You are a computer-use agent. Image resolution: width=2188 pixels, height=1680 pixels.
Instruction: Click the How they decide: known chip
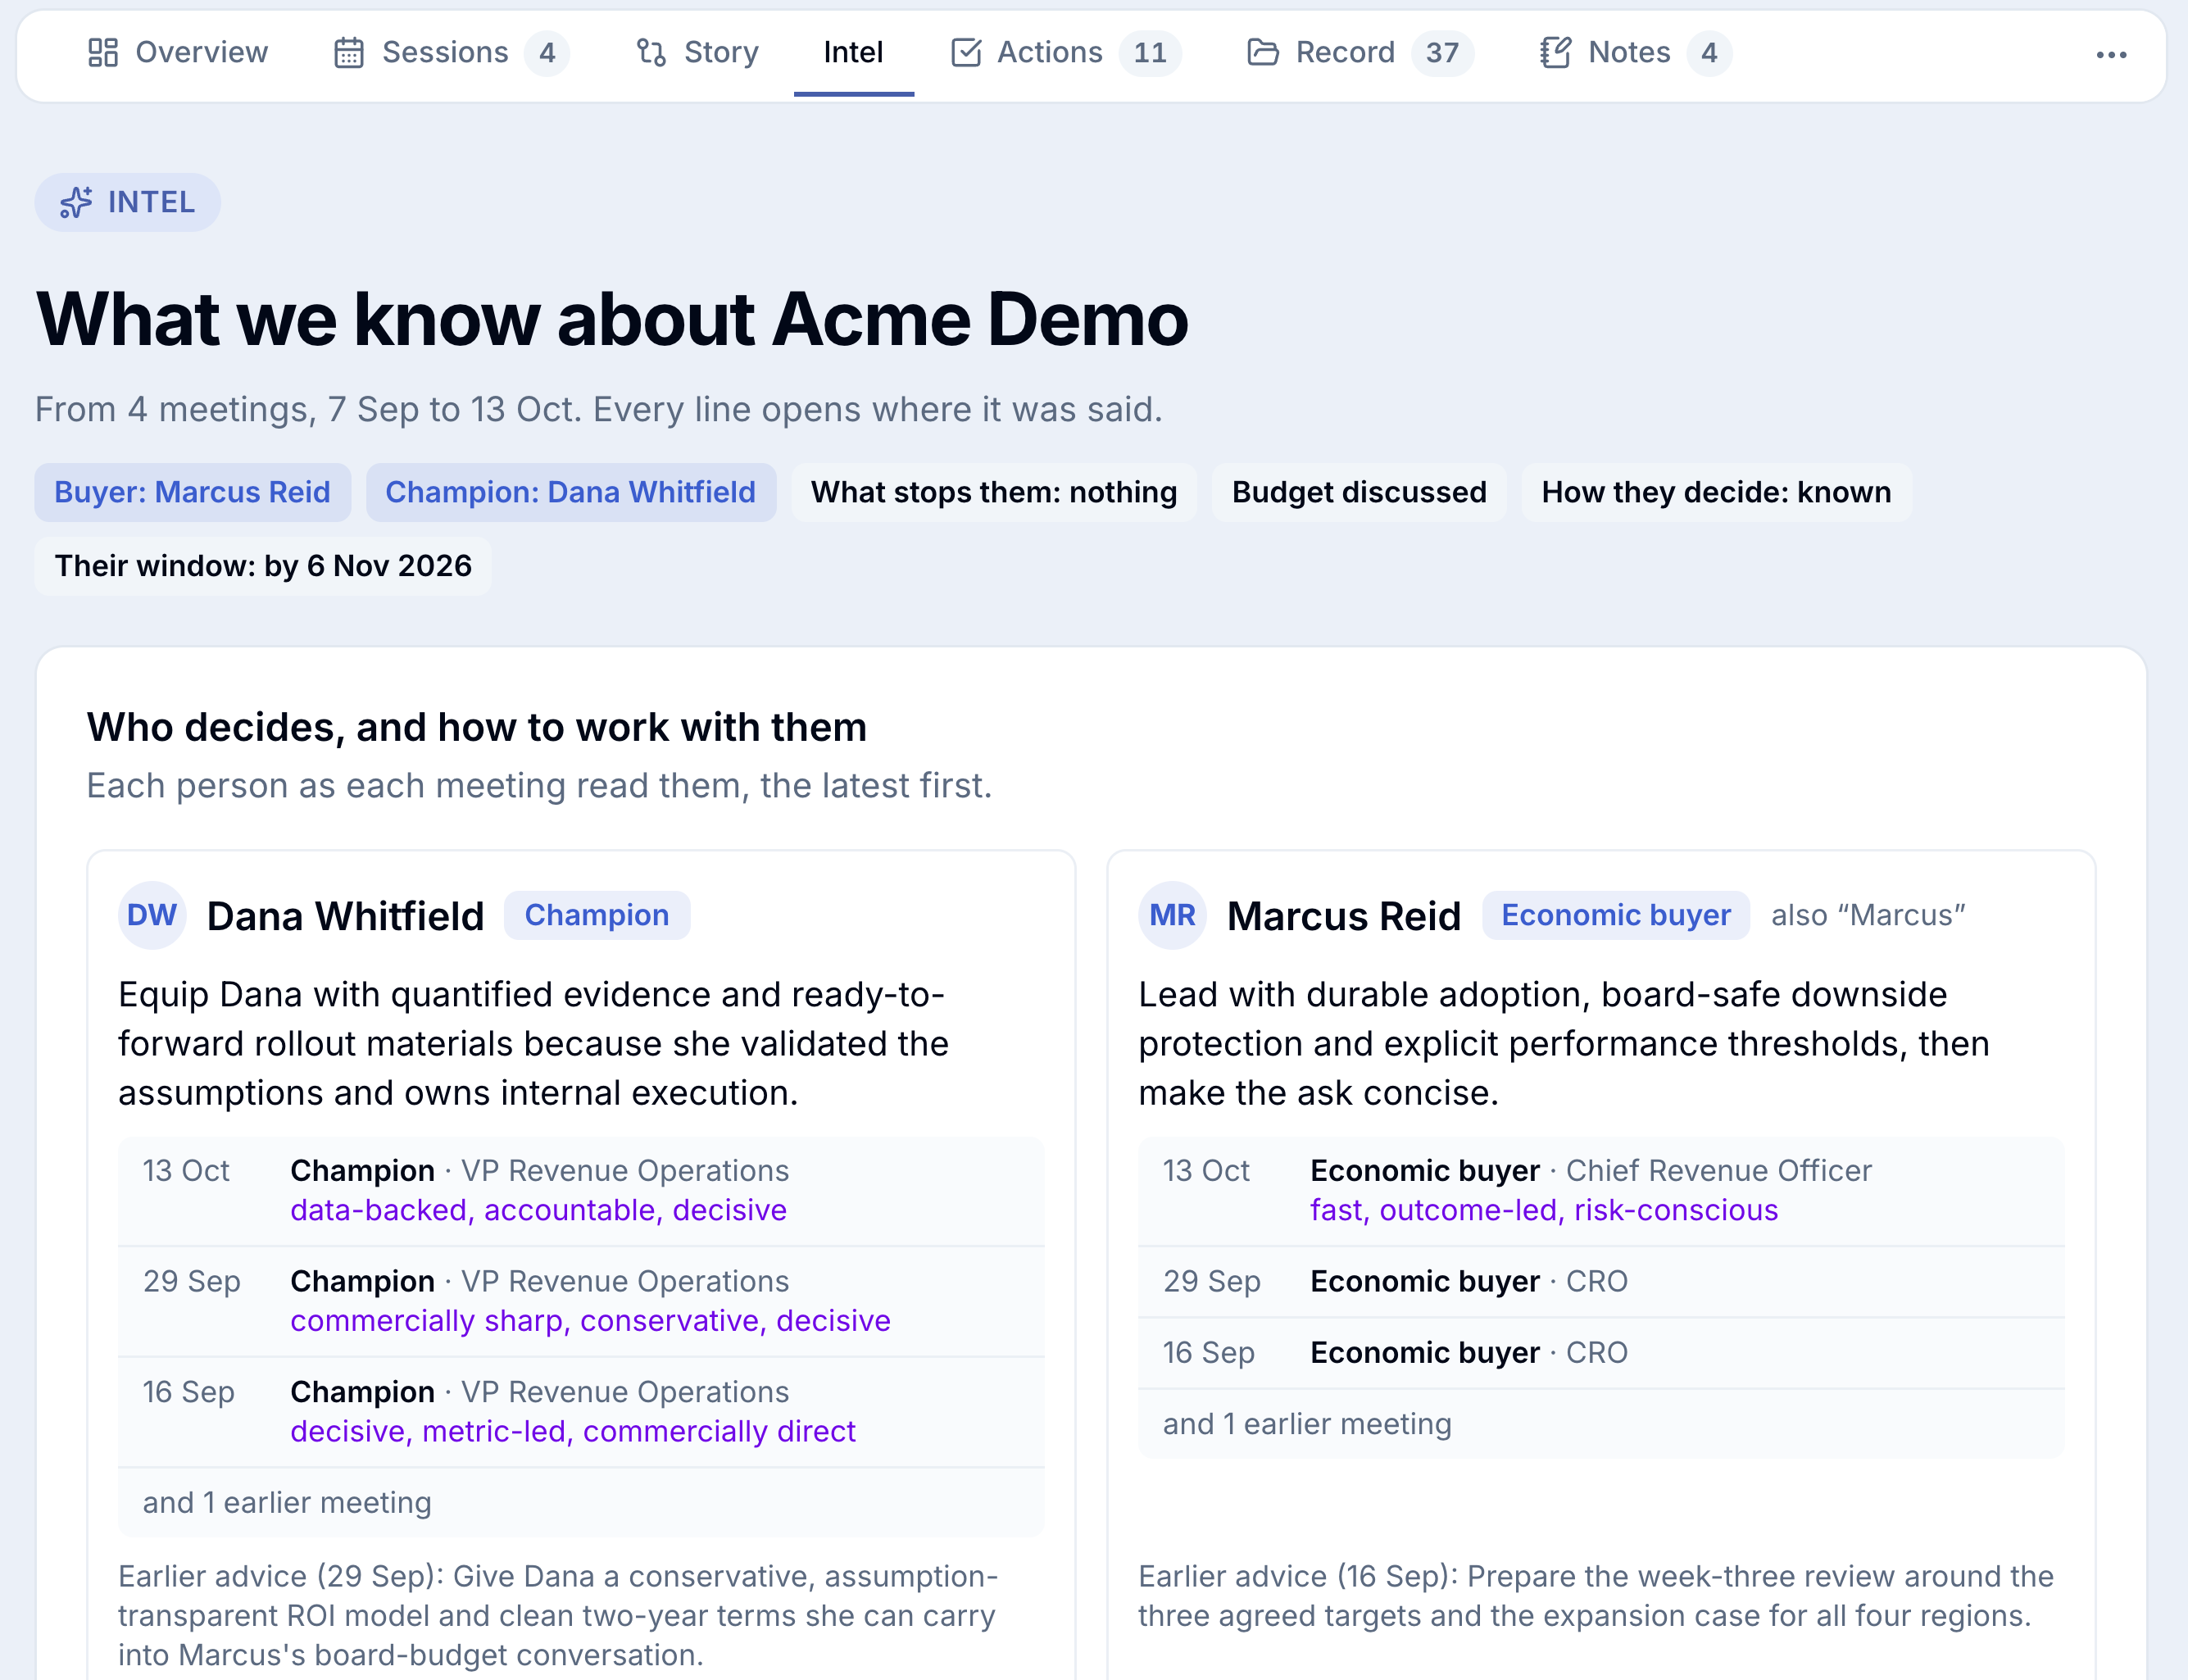(1716, 492)
